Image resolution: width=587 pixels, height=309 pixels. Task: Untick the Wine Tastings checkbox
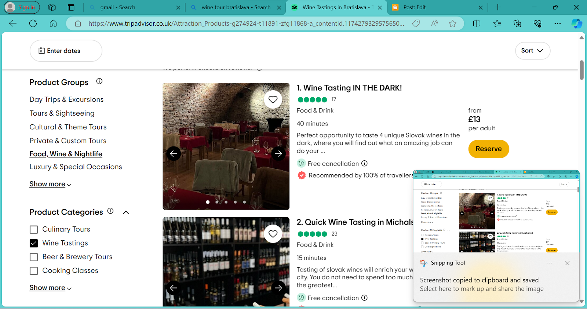pyautogui.click(x=34, y=243)
